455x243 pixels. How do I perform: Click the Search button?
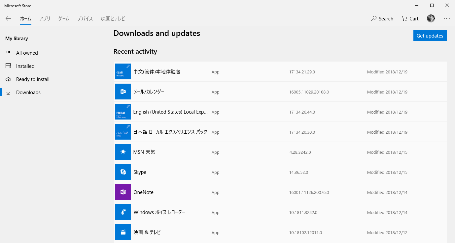click(x=382, y=19)
